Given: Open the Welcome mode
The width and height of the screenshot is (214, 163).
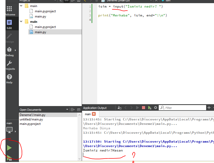Looking at the screenshot, I should click(x=9, y=11).
